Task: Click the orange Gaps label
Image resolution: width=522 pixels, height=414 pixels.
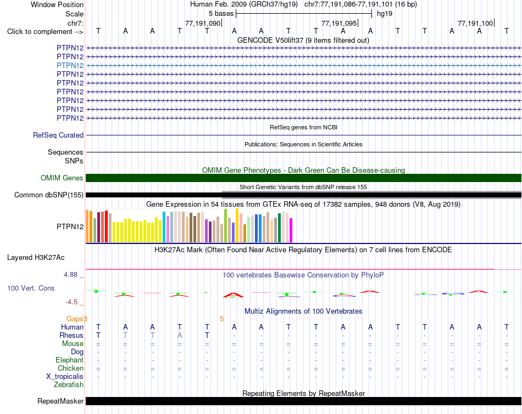Action: pyautogui.click(x=75, y=319)
